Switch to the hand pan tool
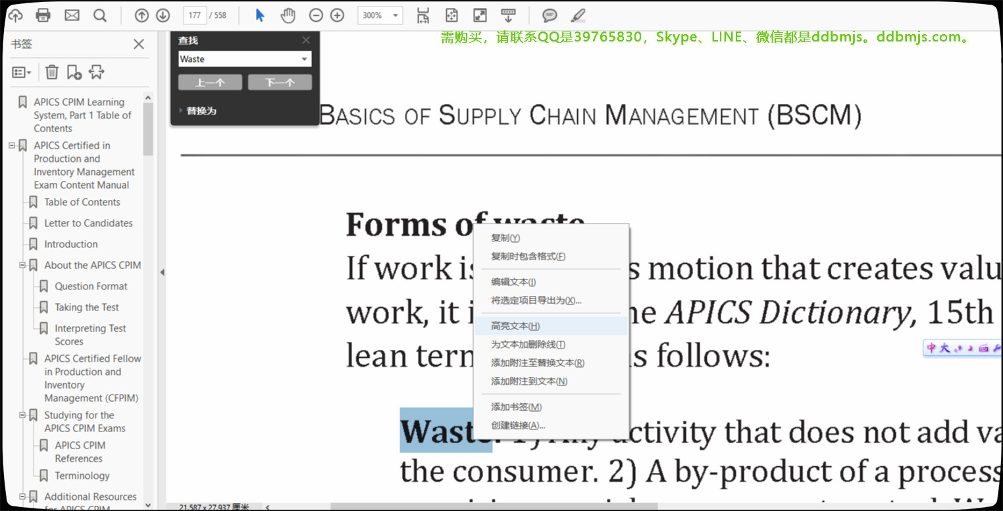This screenshot has width=1003, height=511. coord(288,15)
